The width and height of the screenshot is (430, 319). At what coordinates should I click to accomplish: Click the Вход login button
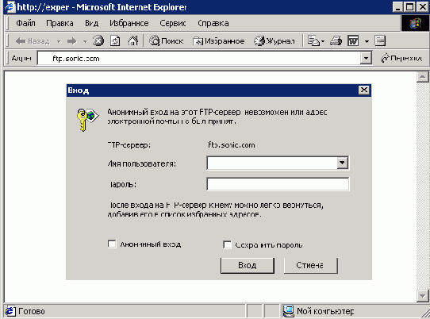click(x=248, y=265)
